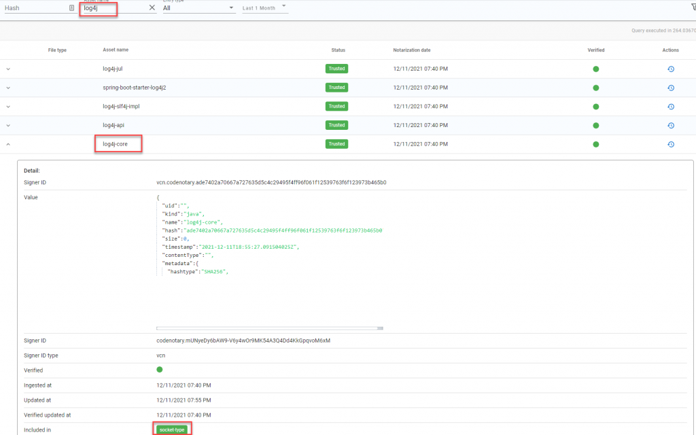The width and height of the screenshot is (696, 435).
Task: Click the Asset name column header
Action: point(116,50)
